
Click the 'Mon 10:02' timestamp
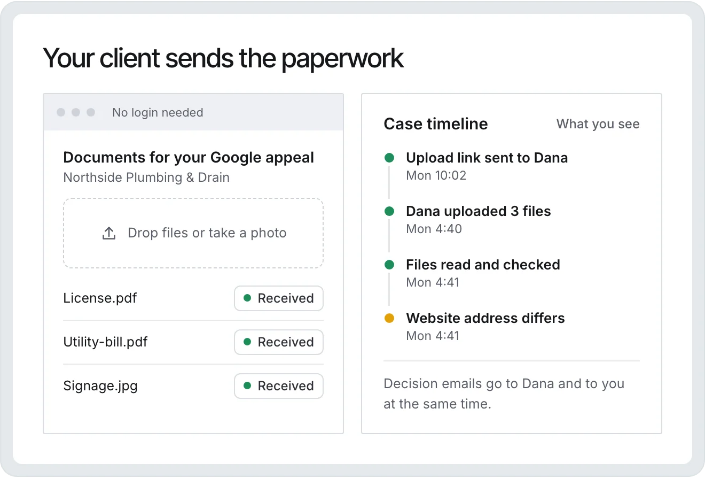pos(436,175)
